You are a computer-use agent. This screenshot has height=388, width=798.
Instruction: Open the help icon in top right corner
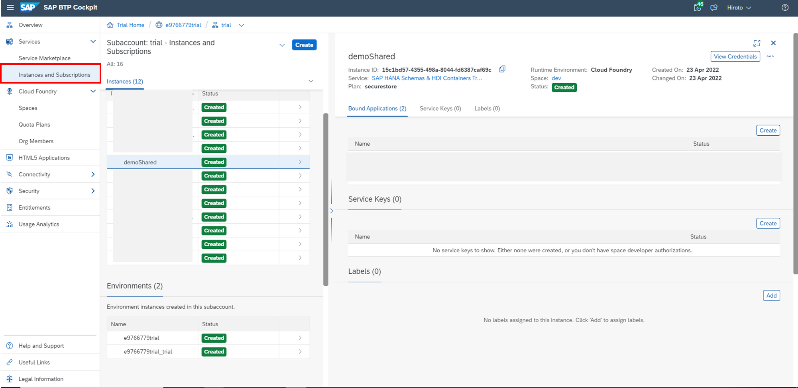[x=785, y=7]
